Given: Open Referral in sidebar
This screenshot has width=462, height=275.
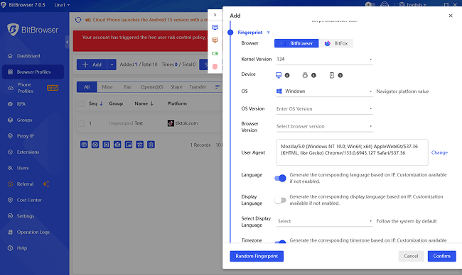Looking at the screenshot, I should [x=25, y=184].
